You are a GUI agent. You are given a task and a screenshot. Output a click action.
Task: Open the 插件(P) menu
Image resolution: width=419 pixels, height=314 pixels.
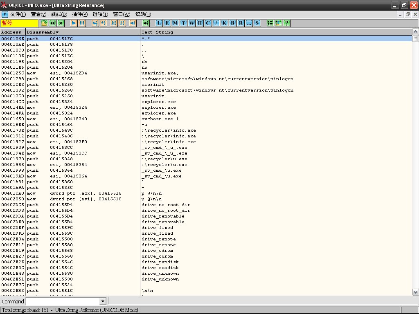[80, 14]
